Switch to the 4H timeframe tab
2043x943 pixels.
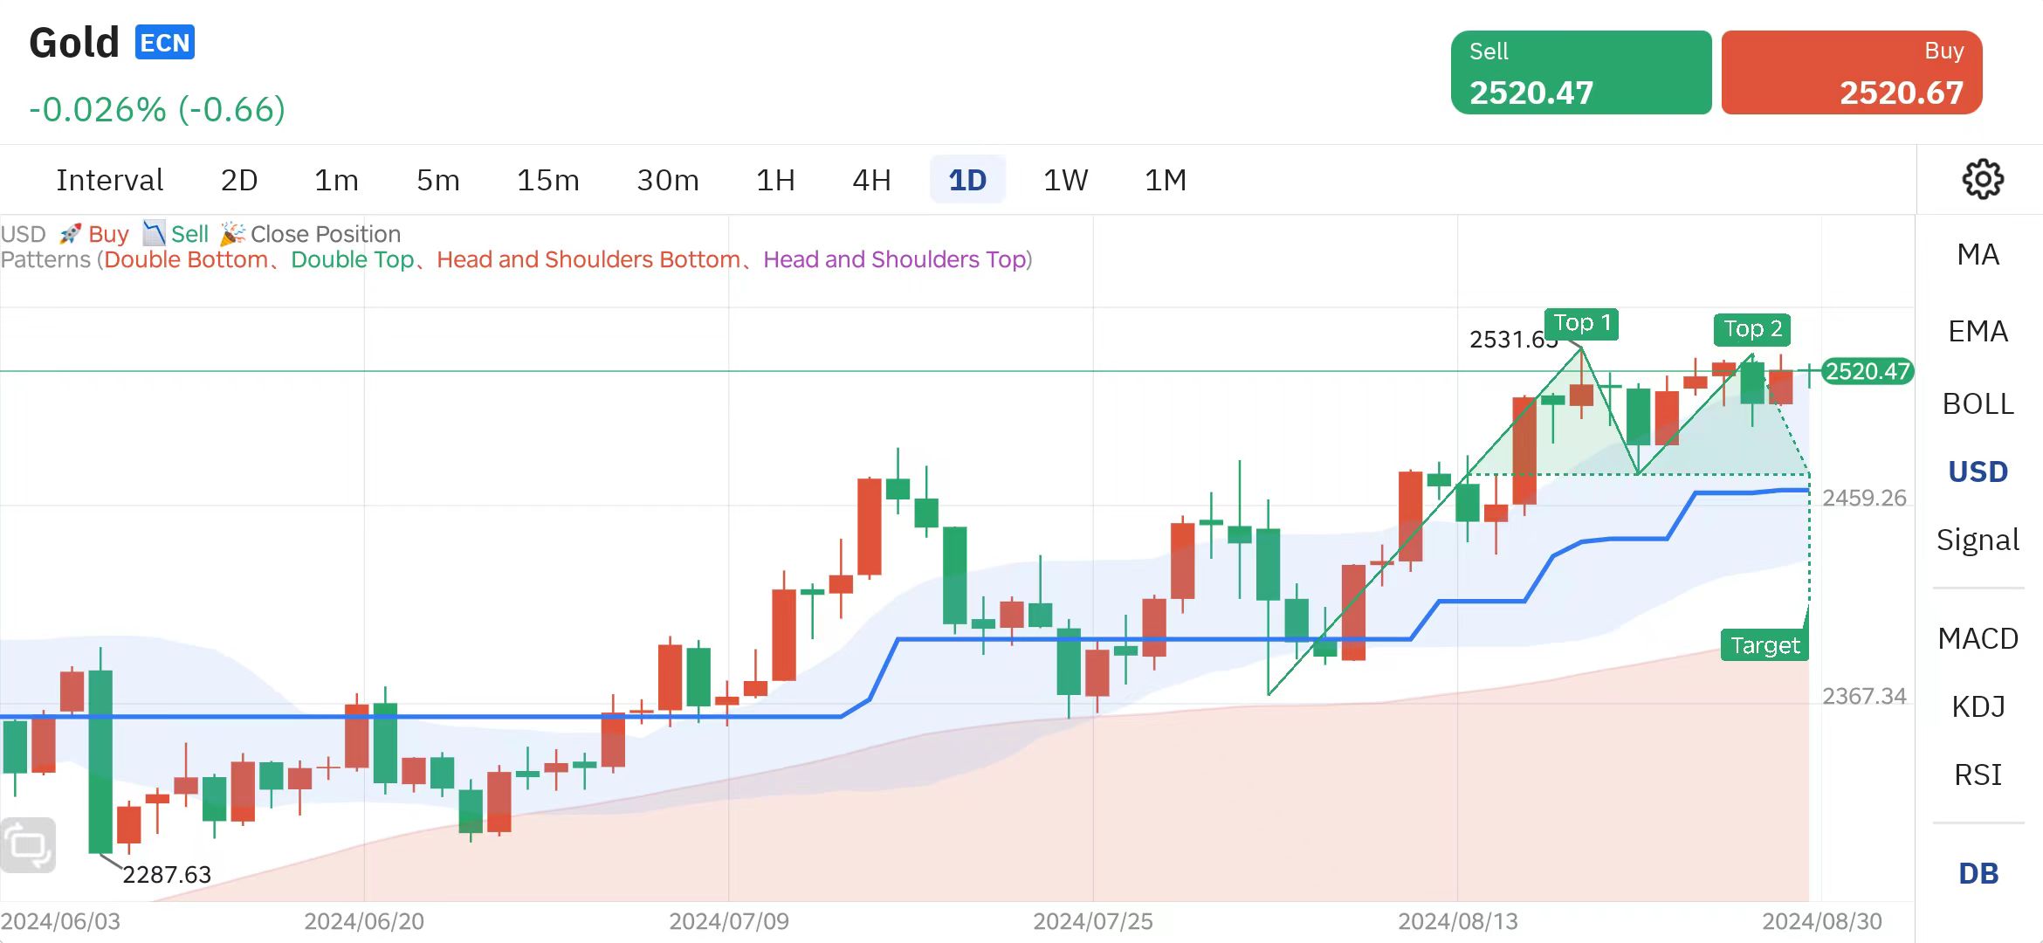point(871,180)
